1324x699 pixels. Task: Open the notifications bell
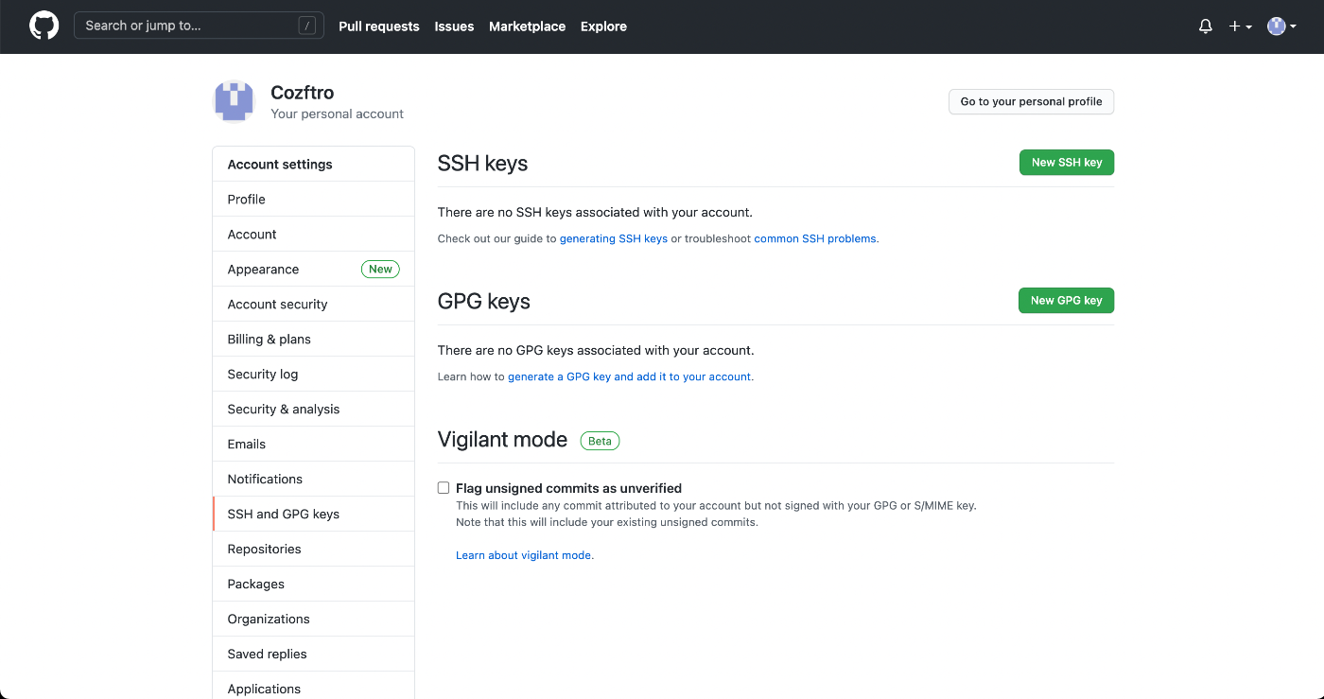point(1205,26)
